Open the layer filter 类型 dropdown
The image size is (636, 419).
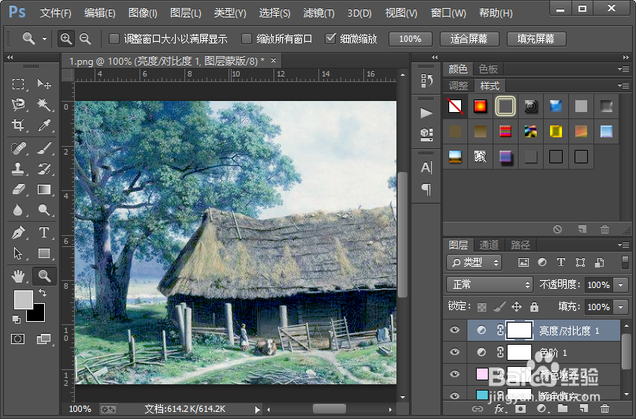point(474,263)
